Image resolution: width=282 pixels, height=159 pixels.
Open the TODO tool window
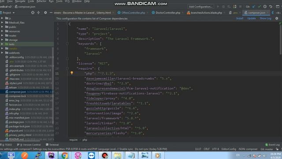[x=6, y=145]
